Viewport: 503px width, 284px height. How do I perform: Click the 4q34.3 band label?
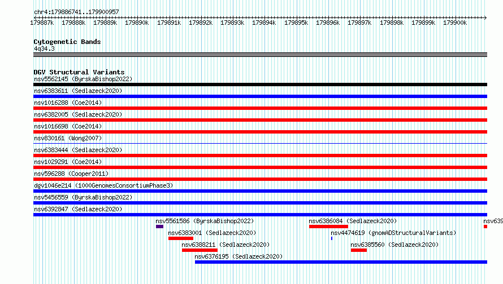[44, 48]
